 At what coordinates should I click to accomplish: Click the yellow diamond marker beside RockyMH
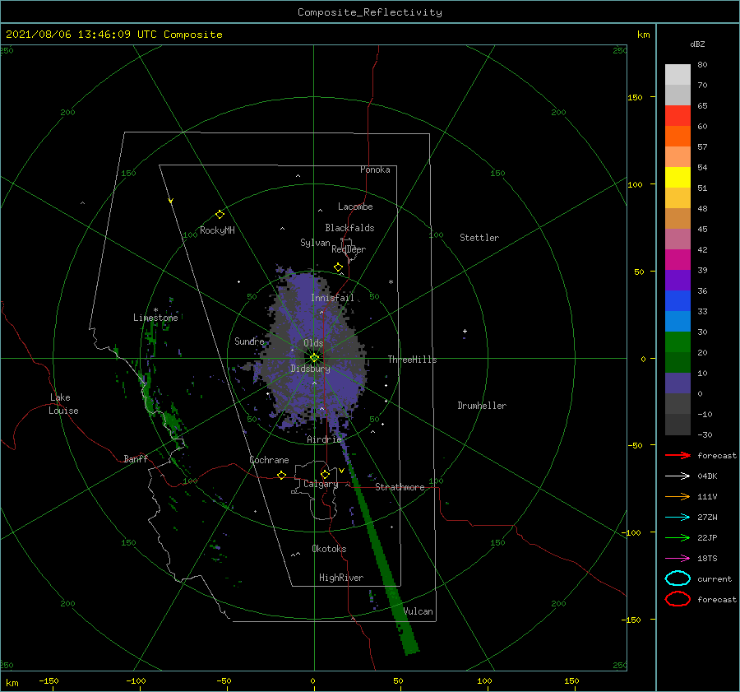click(x=220, y=215)
